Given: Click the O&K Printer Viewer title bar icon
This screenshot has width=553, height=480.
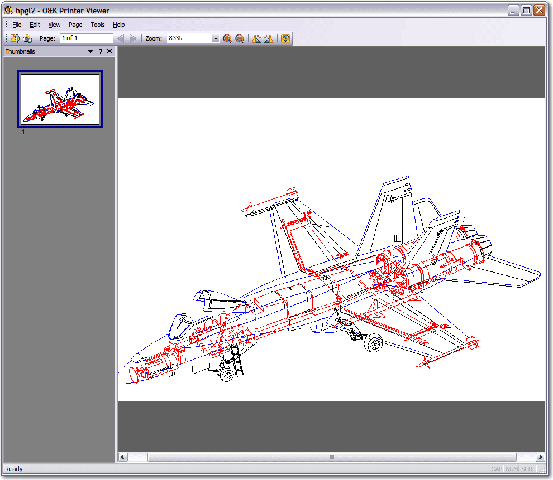Looking at the screenshot, I should 8,10.
